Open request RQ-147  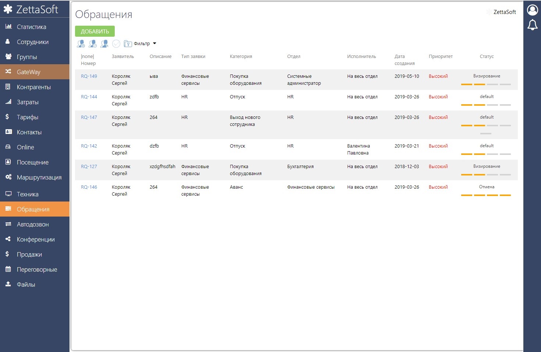pos(89,117)
